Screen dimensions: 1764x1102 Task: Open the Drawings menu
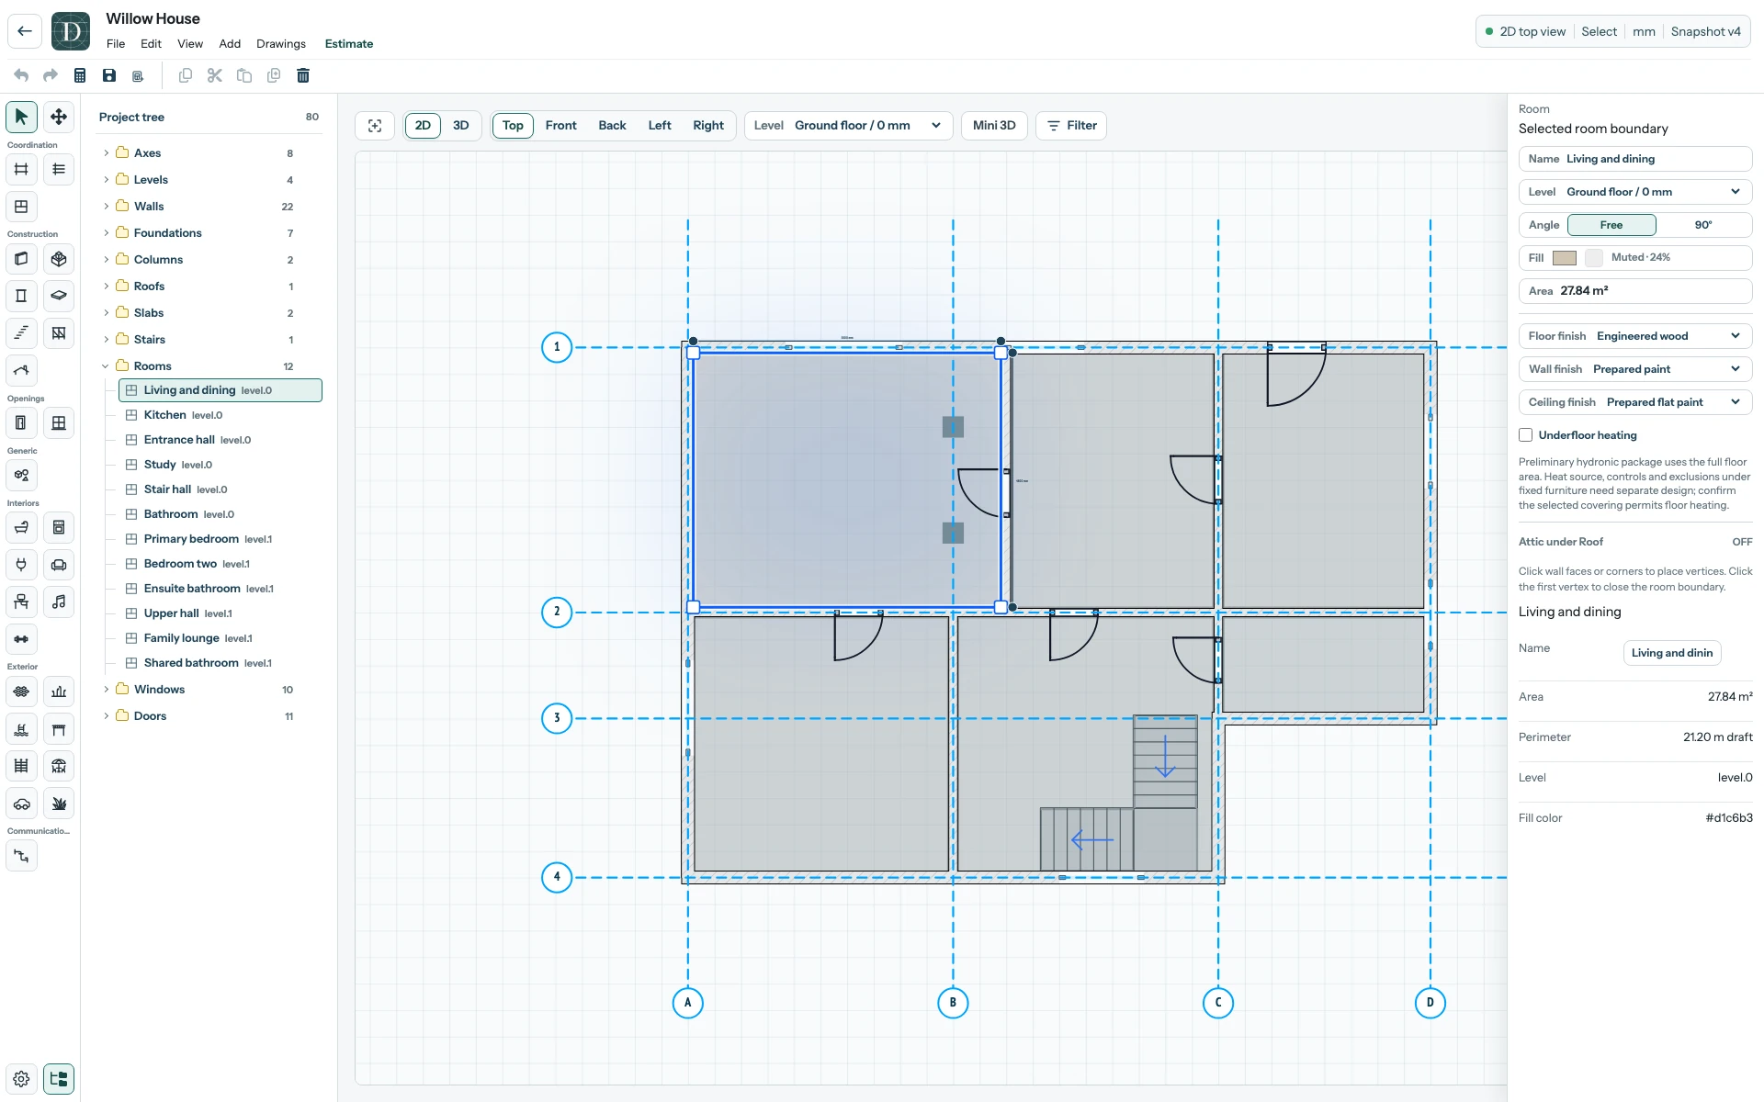coord(281,44)
